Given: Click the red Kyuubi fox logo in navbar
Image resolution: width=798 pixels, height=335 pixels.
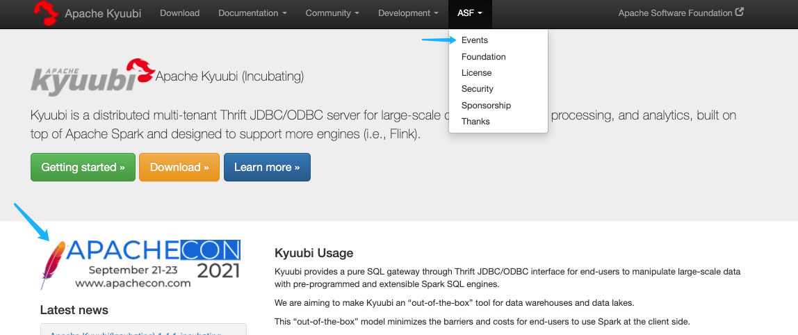Looking at the screenshot, I should click(x=47, y=13).
